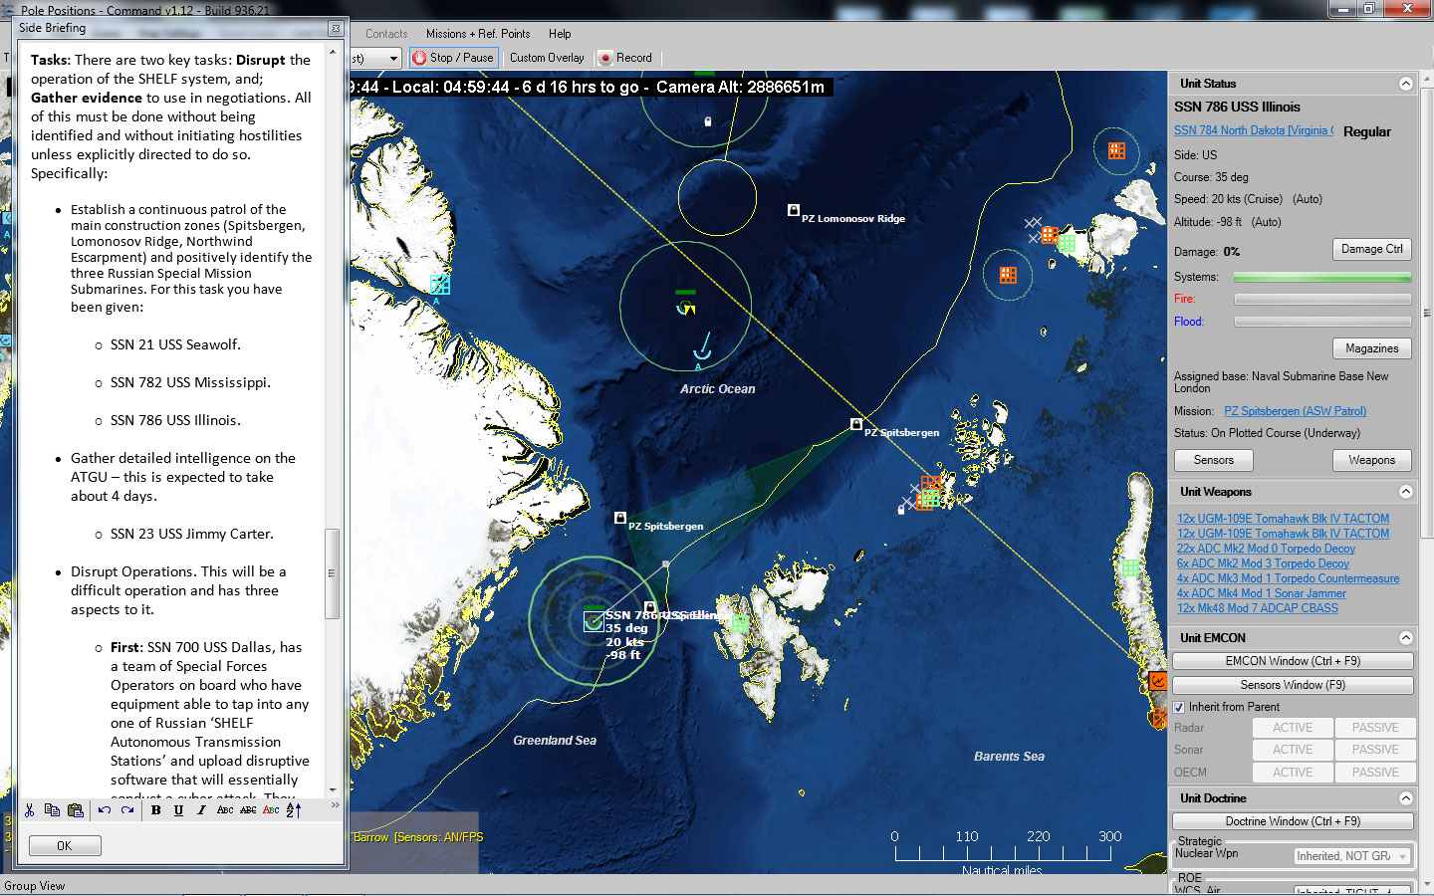Collapse the Unit Weapons panel
This screenshot has width=1434, height=896.
pos(1406,491)
